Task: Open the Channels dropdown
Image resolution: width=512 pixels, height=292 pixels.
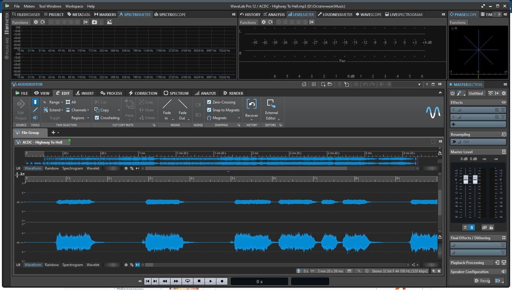Action: (x=88, y=110)
